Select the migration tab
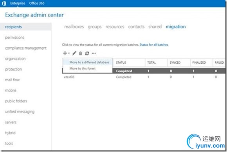The height and width of the screenshot is (152, 227). pyautogui.click(x=176, y=27)
